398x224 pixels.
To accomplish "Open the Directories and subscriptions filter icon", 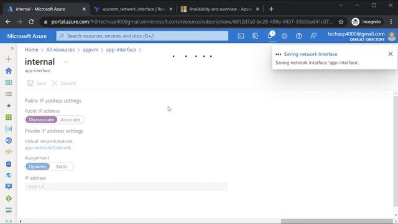I will tap(256, 36).
